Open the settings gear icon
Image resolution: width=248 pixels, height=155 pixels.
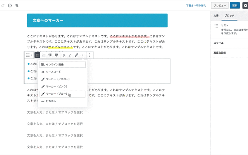(x=245, y=5)
